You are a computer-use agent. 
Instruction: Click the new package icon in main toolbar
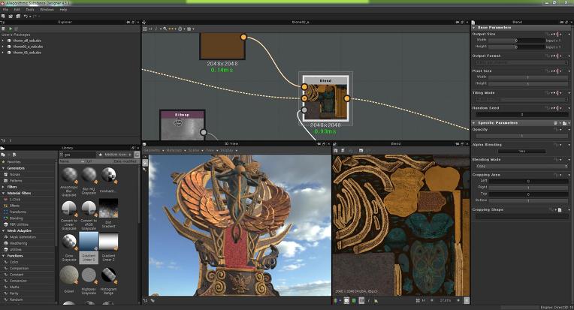pos(3,16)
